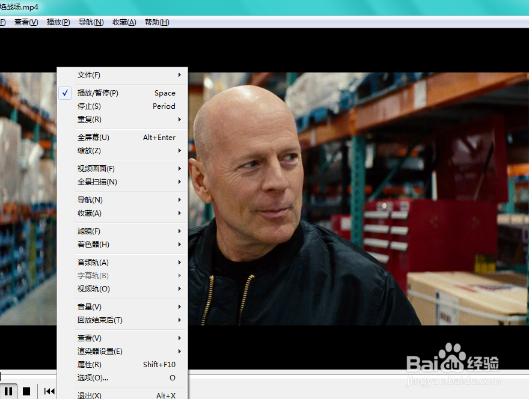The height and width of the screenshot is (399, 529).
Task: Open the 导航(N) menu in the menu bar
Action: coord(91,22)
